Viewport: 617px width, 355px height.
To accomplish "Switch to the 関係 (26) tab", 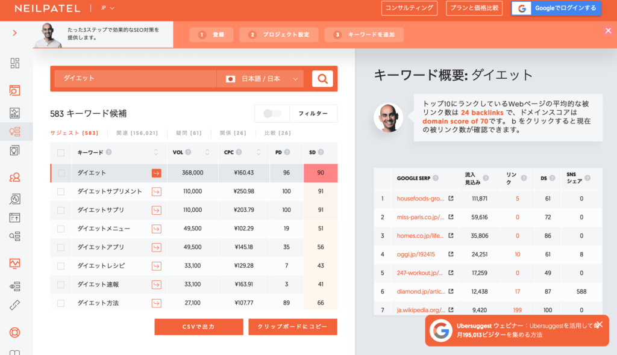I will tap(233, 133).
